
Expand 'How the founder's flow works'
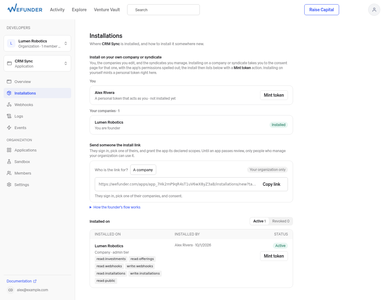pyautogui.click(x=115, y=207)
